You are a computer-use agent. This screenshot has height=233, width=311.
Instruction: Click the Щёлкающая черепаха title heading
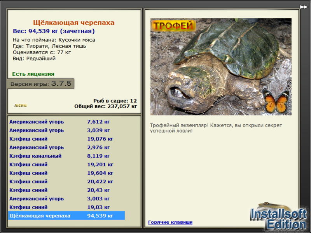pyautogui.click(x=74, y=23)
